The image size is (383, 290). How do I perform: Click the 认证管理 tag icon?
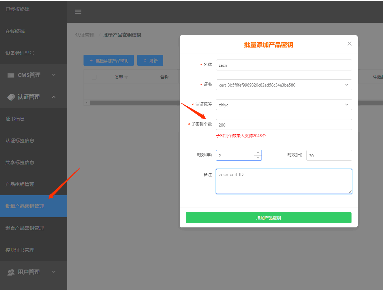tap(11, 97)
